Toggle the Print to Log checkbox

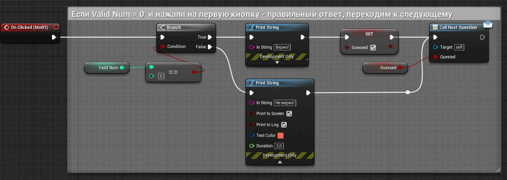tap(284, 125)
